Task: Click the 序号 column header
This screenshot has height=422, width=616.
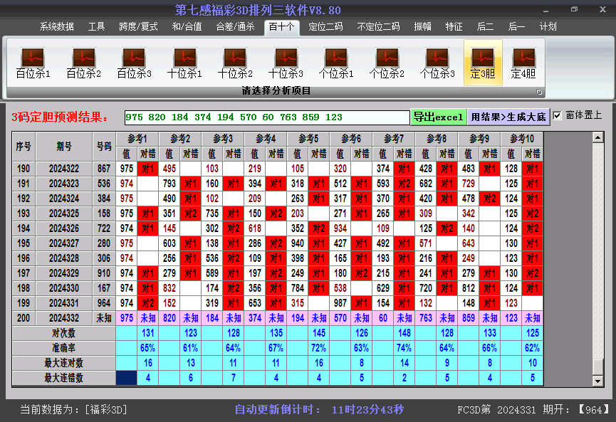Action: click(24, 147)
